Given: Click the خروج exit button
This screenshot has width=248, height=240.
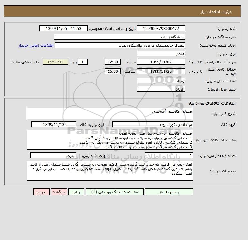Looking at the screenshot, I should coord(42,192).
